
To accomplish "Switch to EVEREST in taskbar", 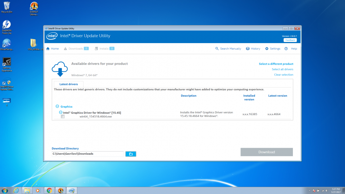I will click(60, 190).
